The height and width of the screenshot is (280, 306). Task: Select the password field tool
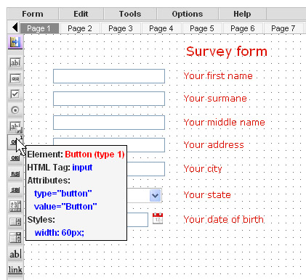[x=15, y=78]
